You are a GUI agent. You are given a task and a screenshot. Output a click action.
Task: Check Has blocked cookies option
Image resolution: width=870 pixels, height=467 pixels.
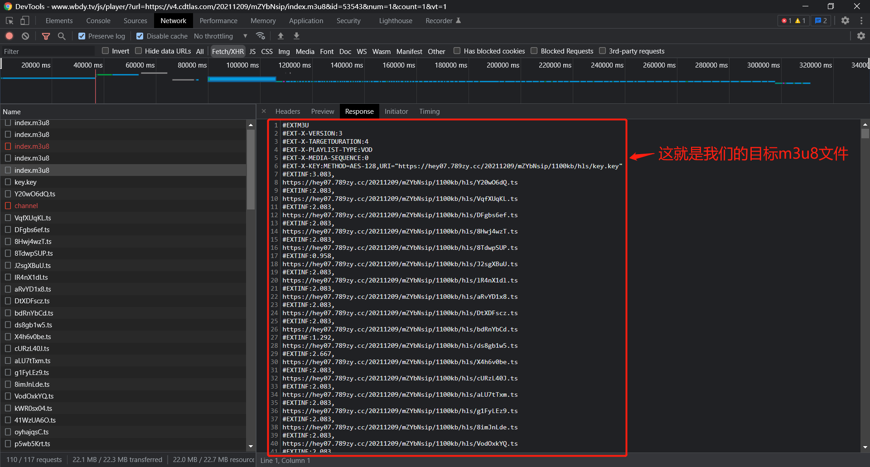pyautogui.click(x=457, y=51)
